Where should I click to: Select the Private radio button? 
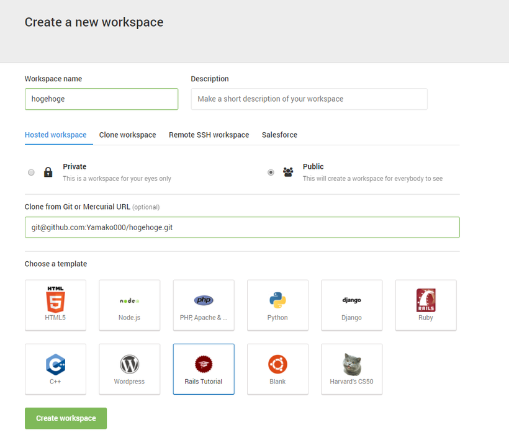click(31, 172)
